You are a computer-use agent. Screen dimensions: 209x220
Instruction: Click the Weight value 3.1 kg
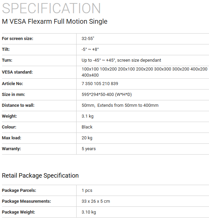[87, 116]
